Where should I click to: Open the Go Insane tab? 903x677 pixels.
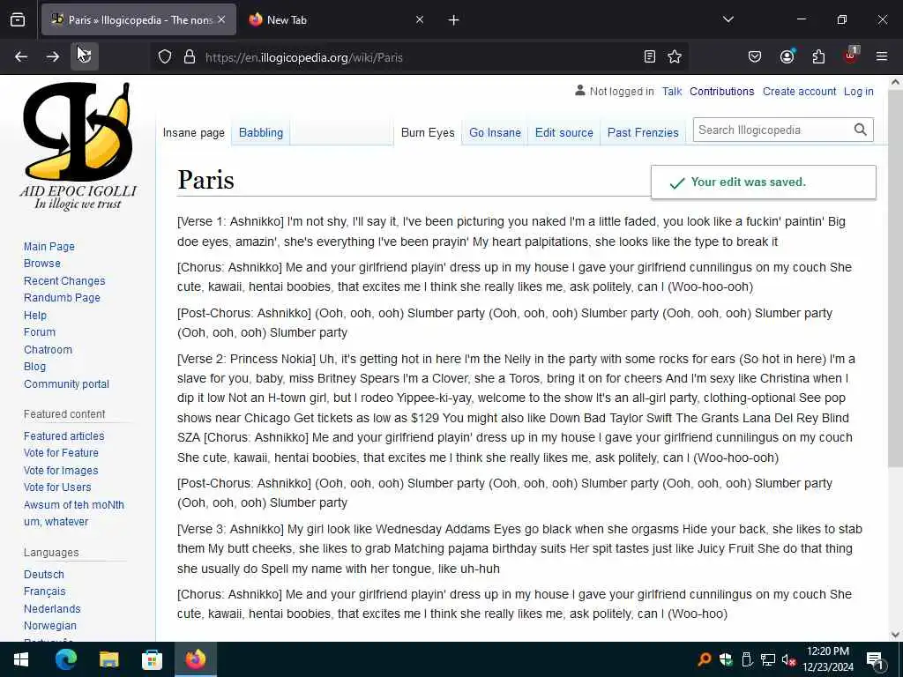[x=495, y=133]
